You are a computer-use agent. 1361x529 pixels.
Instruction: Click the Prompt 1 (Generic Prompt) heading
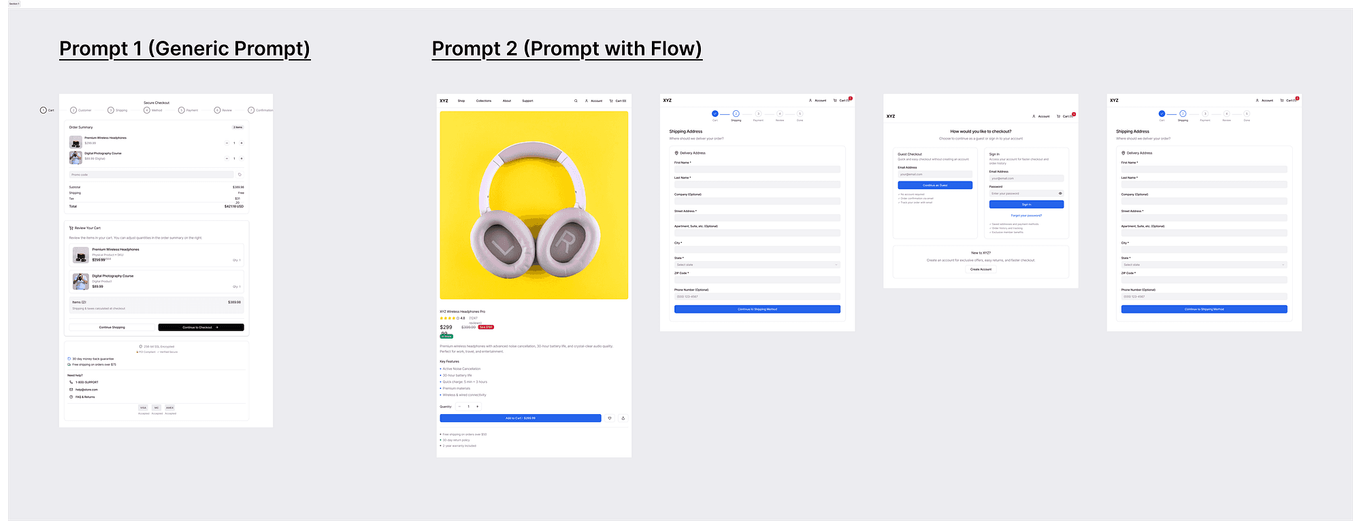pyautogui.click(x=184, y=49)
